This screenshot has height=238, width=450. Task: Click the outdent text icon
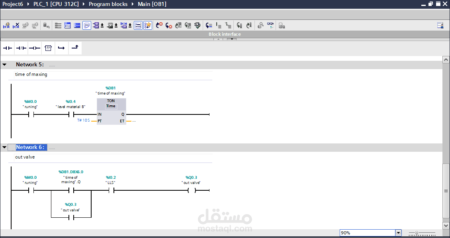[228, 25]
